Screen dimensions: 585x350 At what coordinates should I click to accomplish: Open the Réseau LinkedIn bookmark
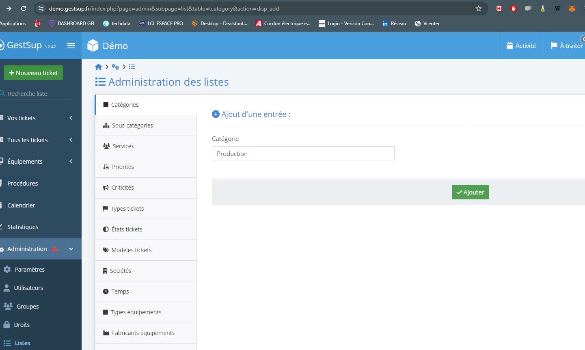pyautogui.click(x=394, y=24)
